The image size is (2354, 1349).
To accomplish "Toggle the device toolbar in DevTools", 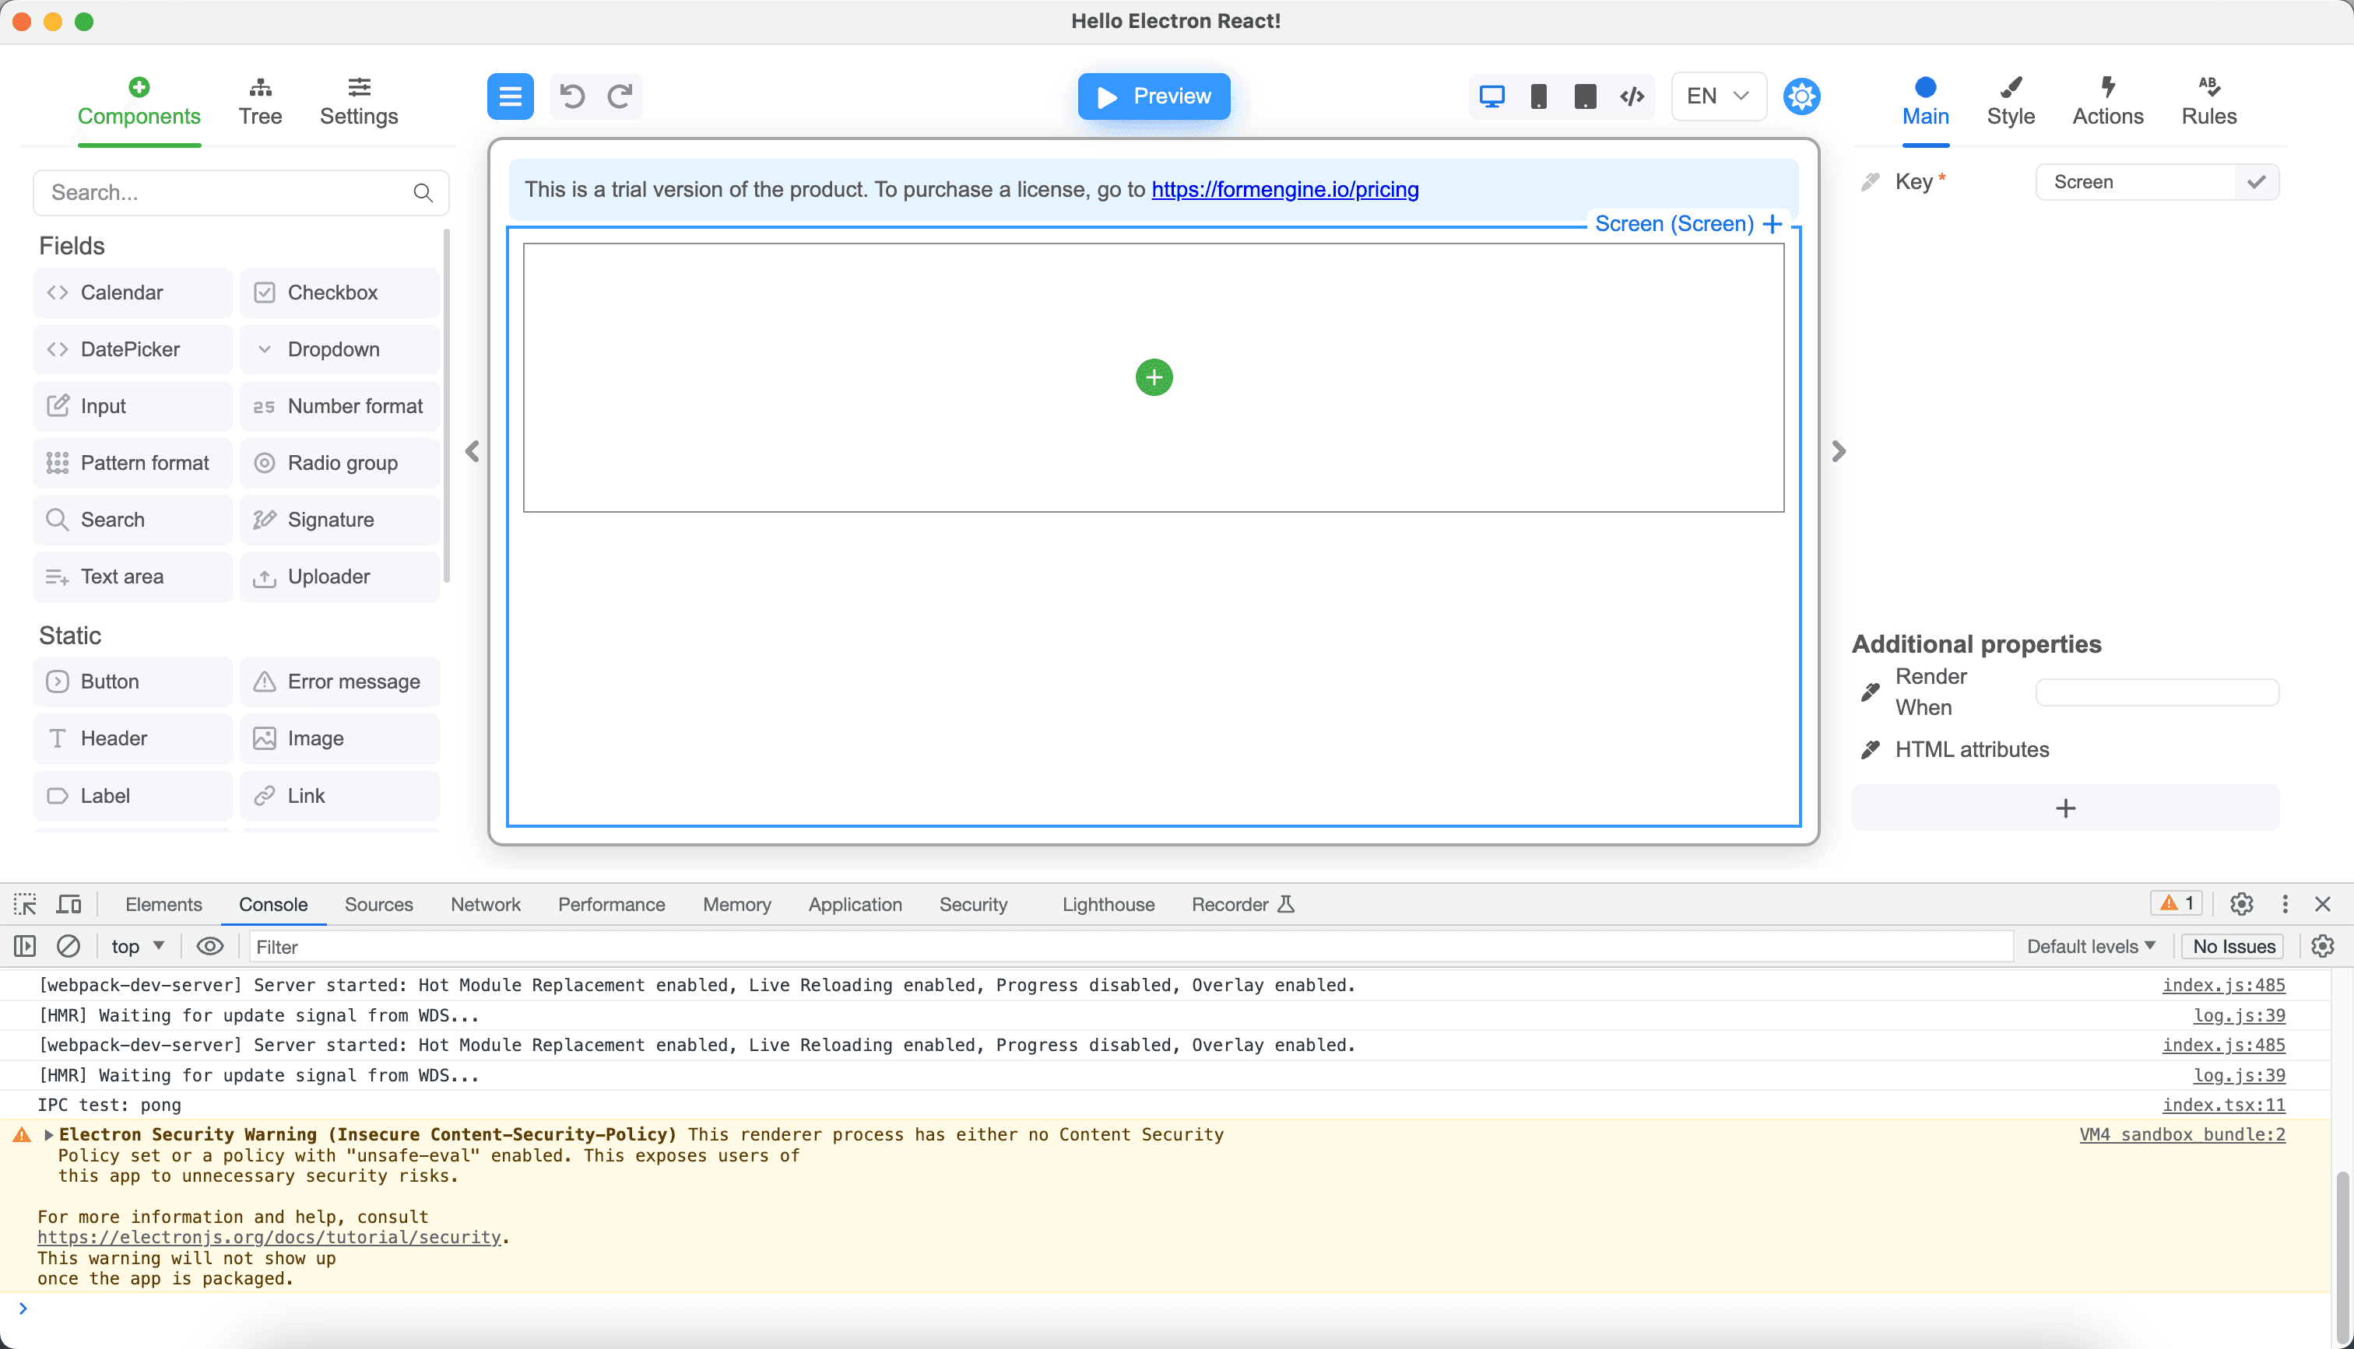I will point(69,904).
